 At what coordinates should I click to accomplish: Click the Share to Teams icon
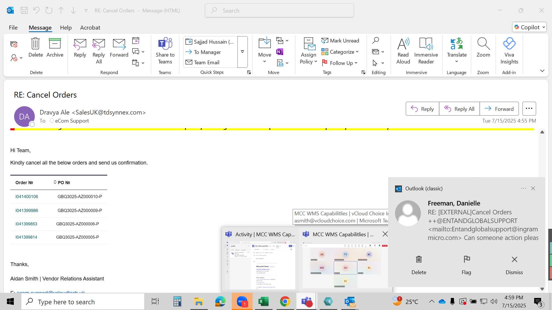165,51
